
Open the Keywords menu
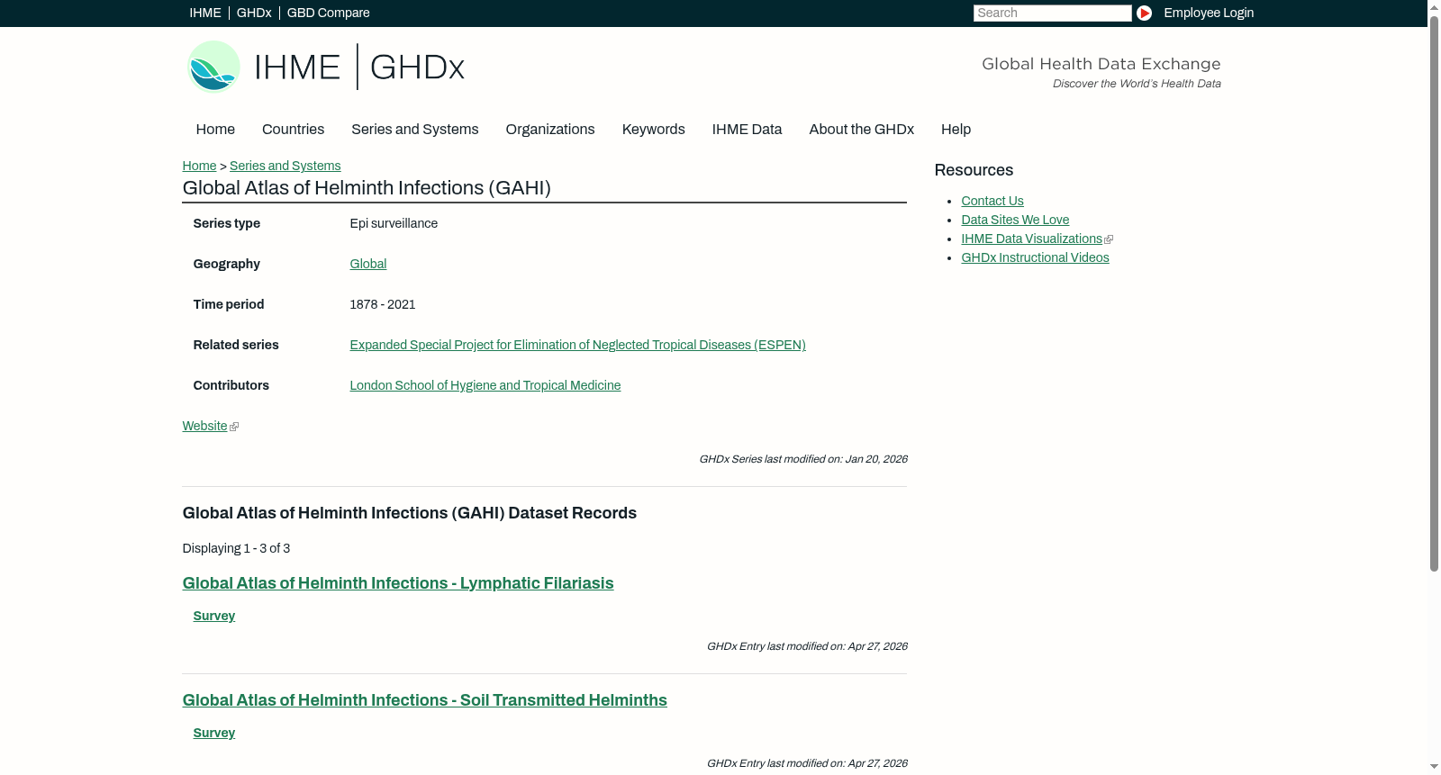tap(653, 129)
